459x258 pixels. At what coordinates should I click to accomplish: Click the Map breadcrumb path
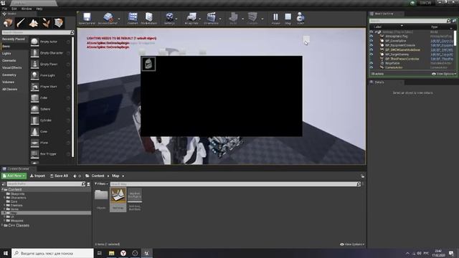click(115, 176)
